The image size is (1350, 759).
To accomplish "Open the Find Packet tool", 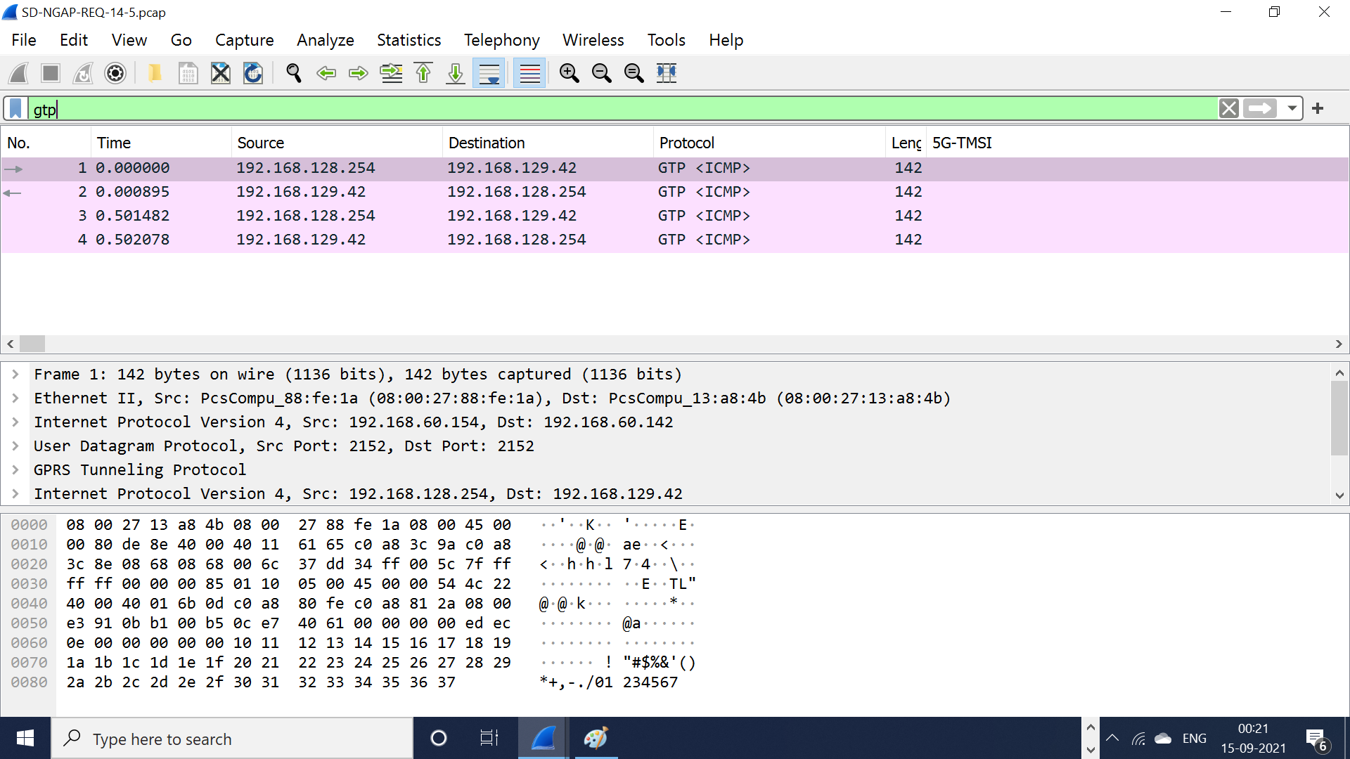I will pyautogui.click(x=293, y=73).
